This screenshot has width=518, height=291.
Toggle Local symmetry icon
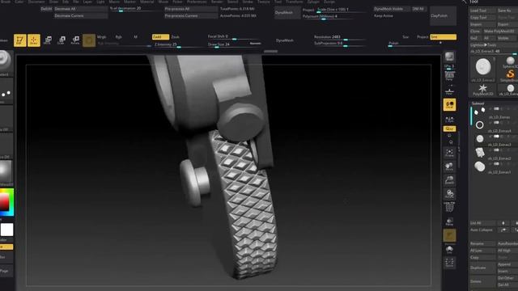pos(449,105)
